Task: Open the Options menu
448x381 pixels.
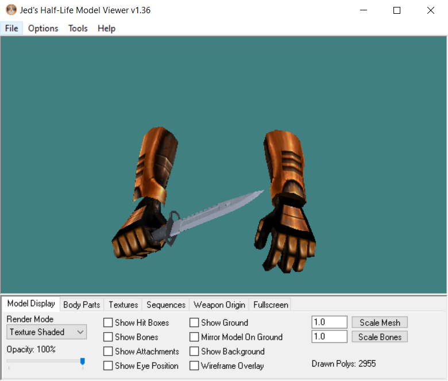Action: click(43, 28)
